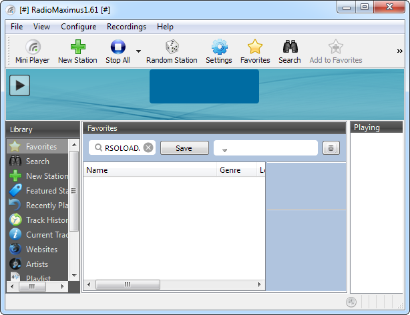Pick a Random Station with the dice icon
The width and height of the screenshot is (410, 315).
pyautogui.click(x=172, y=51)
